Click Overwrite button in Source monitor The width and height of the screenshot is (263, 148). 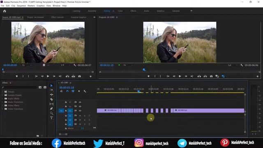(x=73, y=76)
